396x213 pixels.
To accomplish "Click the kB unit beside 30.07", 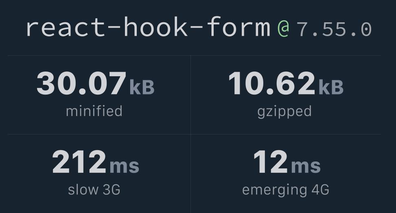I will coord(142,87).
